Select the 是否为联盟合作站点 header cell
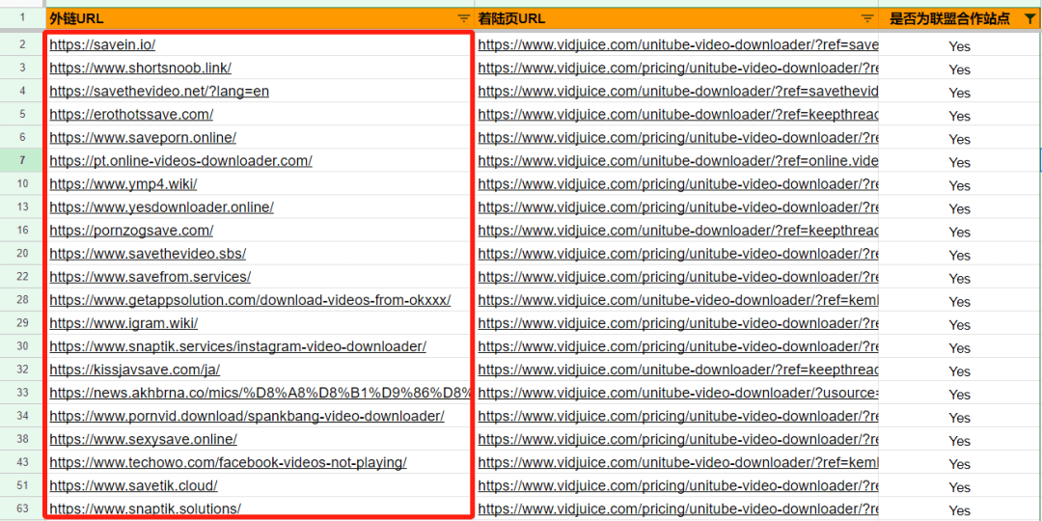 click(960, 18)
